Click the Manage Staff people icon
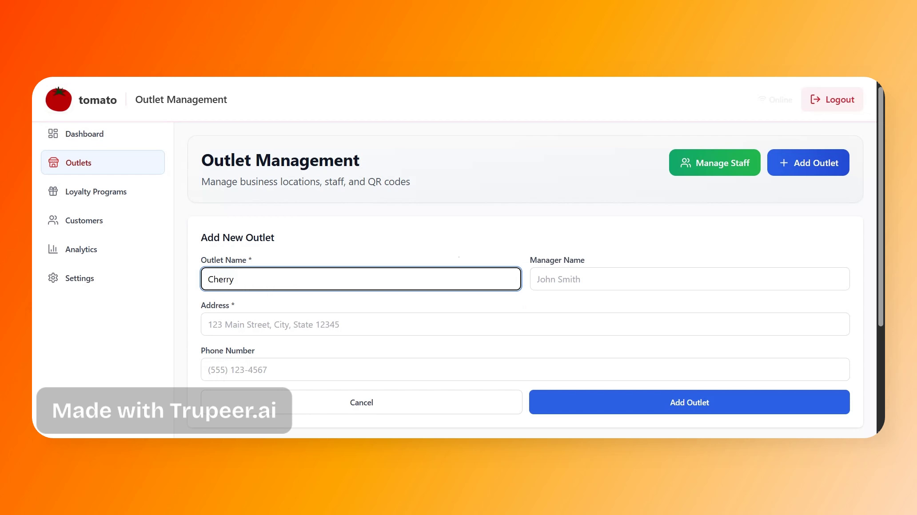This screenshot has height=515, width=917. [686, 163]
